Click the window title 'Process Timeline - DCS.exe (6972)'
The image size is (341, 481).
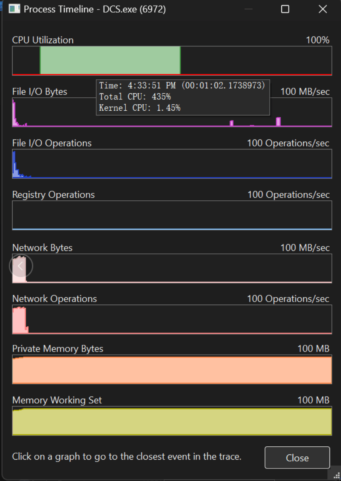tap(95, 9)
